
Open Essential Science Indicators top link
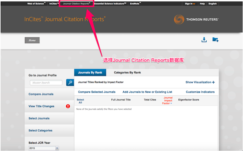click(110, 4)
